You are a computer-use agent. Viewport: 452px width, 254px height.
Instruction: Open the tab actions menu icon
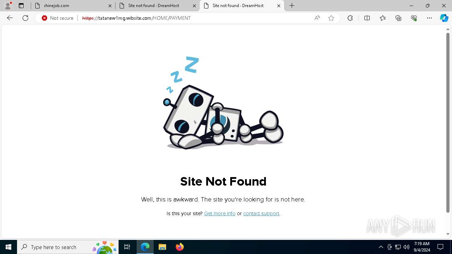coord(21,6)
